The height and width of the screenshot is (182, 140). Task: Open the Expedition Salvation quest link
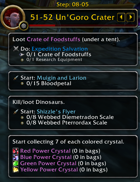point(60,49)
